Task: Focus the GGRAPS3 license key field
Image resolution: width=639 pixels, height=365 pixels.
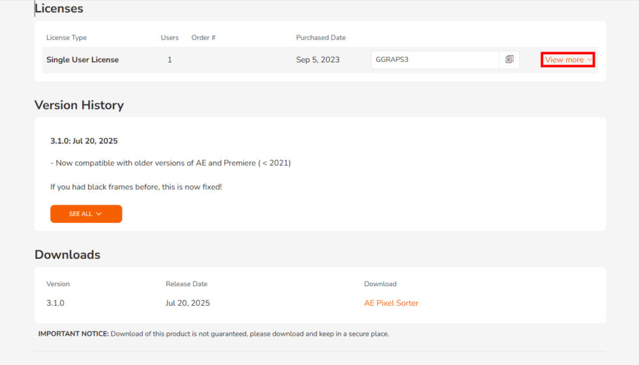Action: tap(434, 60)
